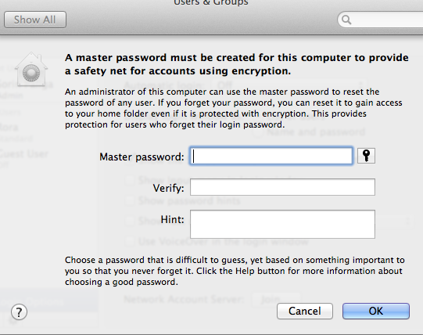Screen dimensions: 423x335
Task: Toggle the Show Input menu checkbox
Action: 130,180
